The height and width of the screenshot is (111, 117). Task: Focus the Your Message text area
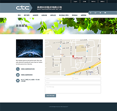(73, 89)
